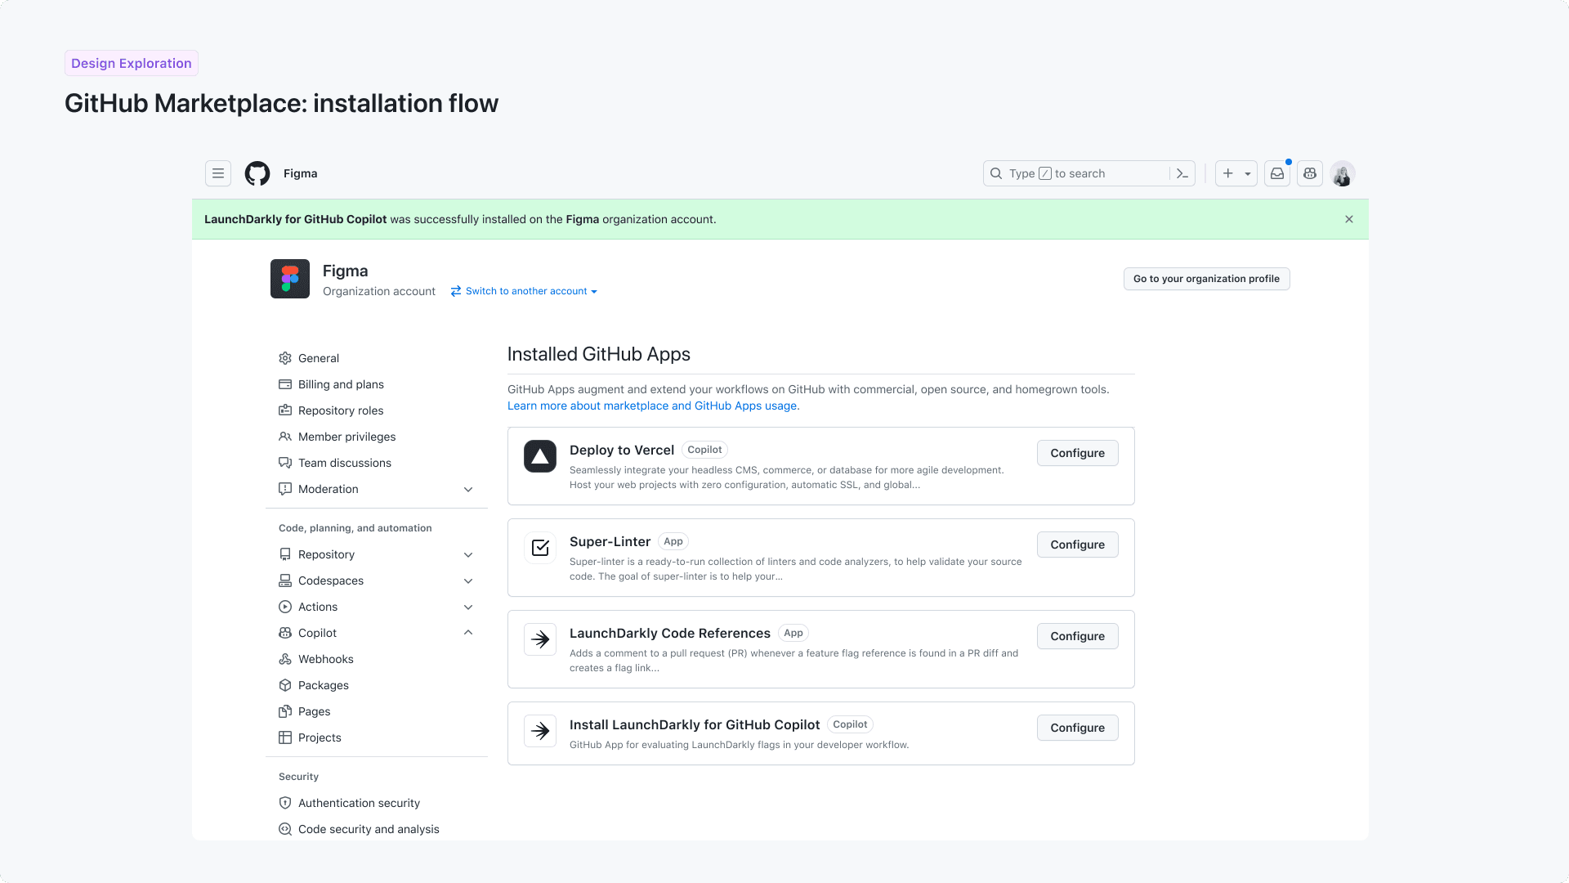
Task: Click the Super-Linter app icon
Action: pyautogui.click(x=539, y=548)
